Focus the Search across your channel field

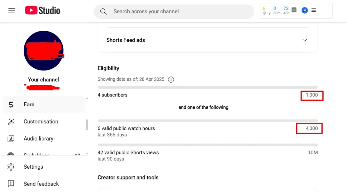[174, 12]
